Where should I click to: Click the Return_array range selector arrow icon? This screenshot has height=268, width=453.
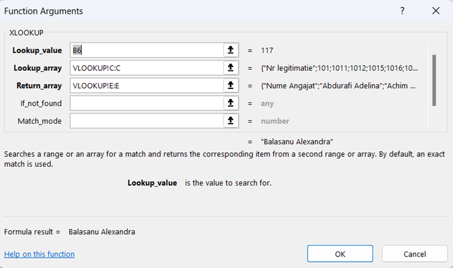pos(230,85)
